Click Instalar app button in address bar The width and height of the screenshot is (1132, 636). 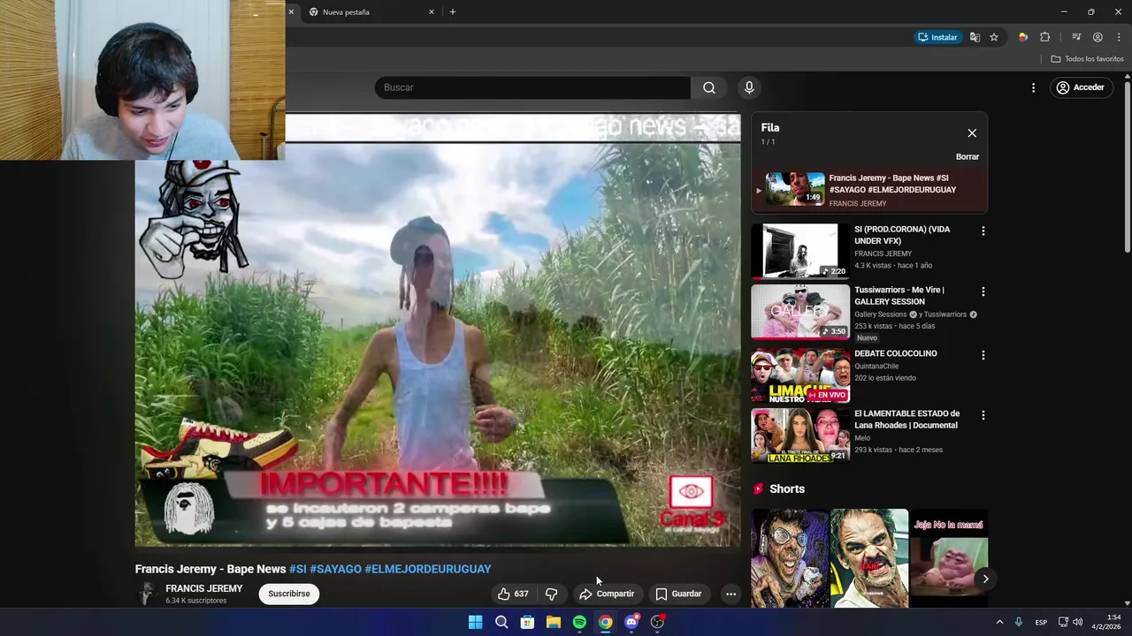coord(937,37)
